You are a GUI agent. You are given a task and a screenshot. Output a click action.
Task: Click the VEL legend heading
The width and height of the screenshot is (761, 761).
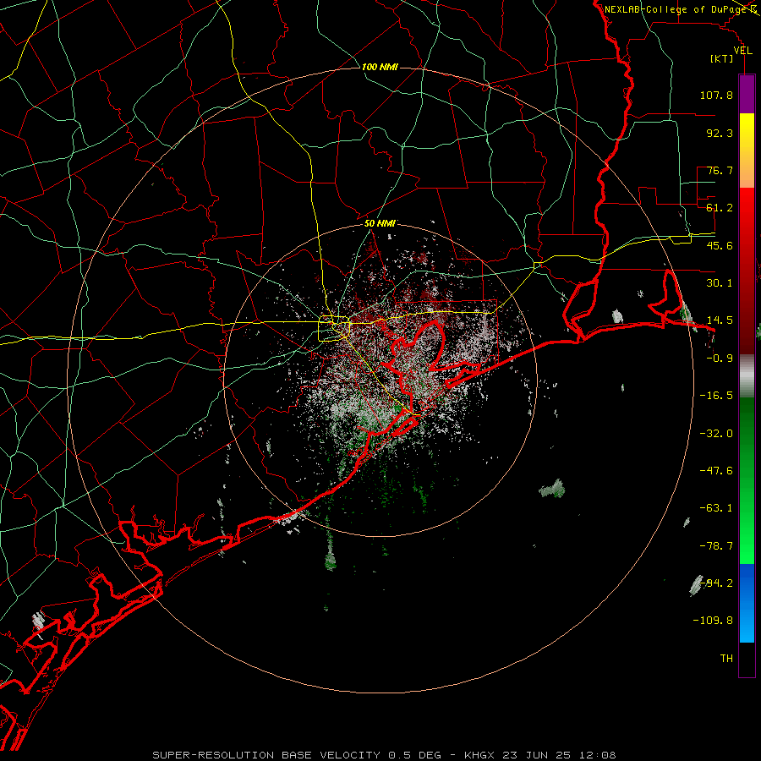[742, 51]
